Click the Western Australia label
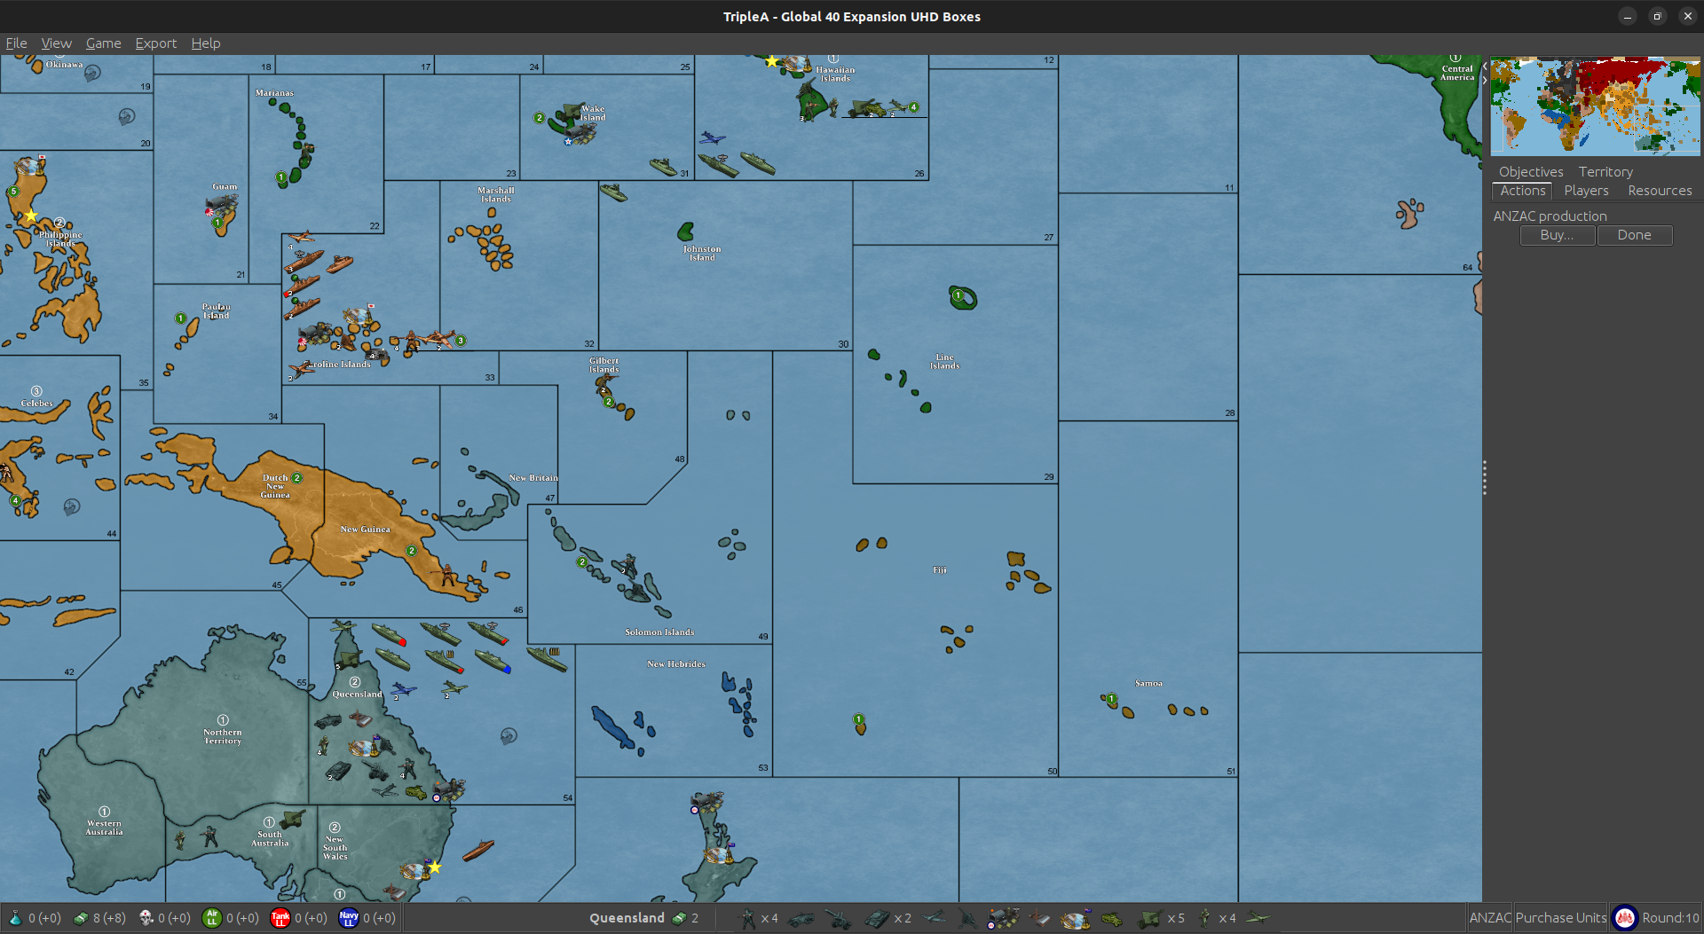This screenshot has height=934, width=1704. coord(104,828)
